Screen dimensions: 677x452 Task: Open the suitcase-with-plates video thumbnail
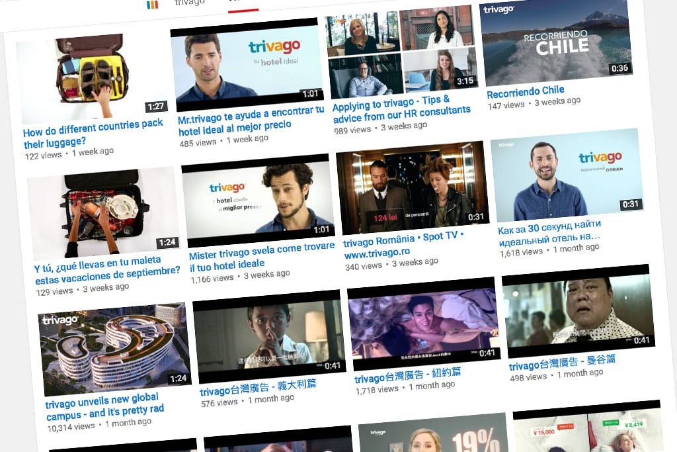(104, 213)
